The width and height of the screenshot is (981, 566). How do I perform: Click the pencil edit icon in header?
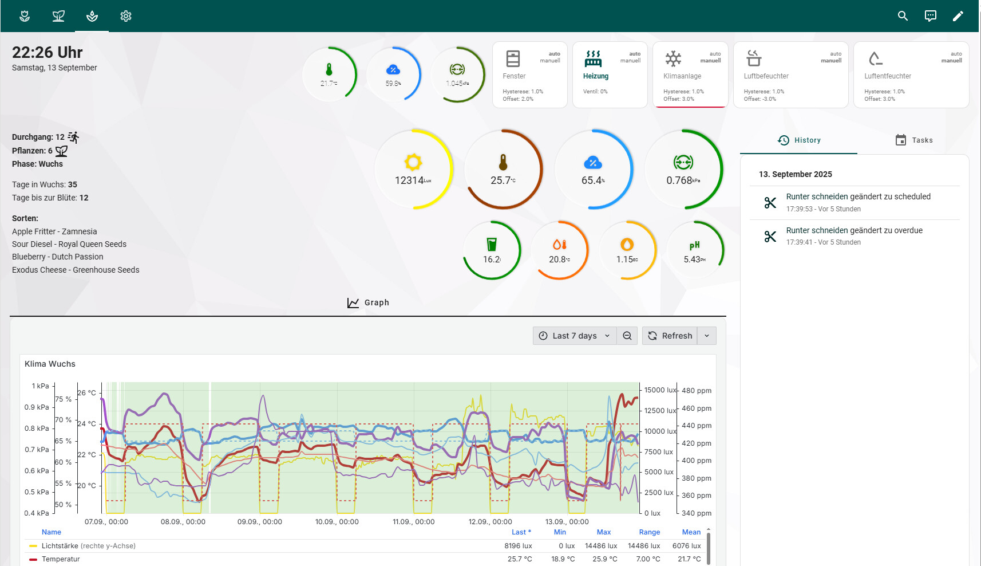[958, 16]
